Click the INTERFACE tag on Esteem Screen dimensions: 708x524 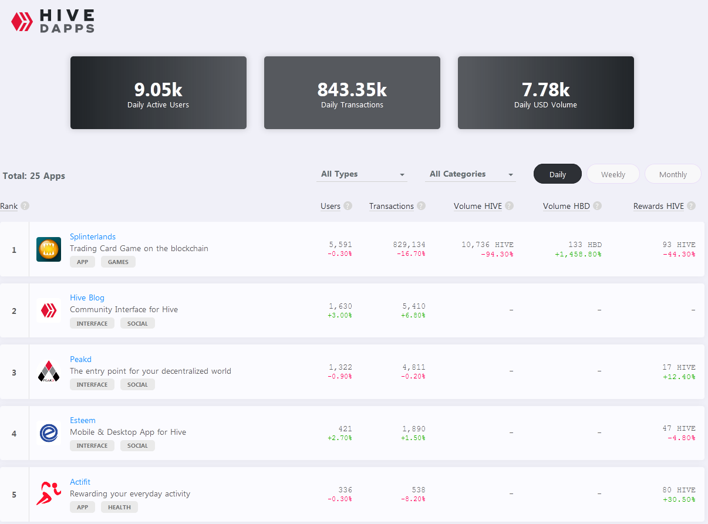92,445
